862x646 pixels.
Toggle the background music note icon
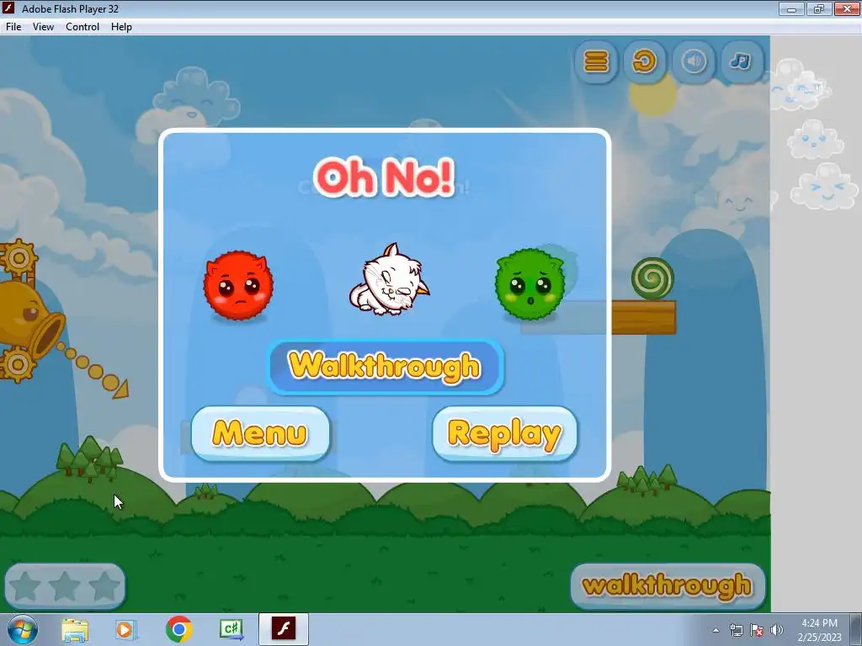[742, 61]
